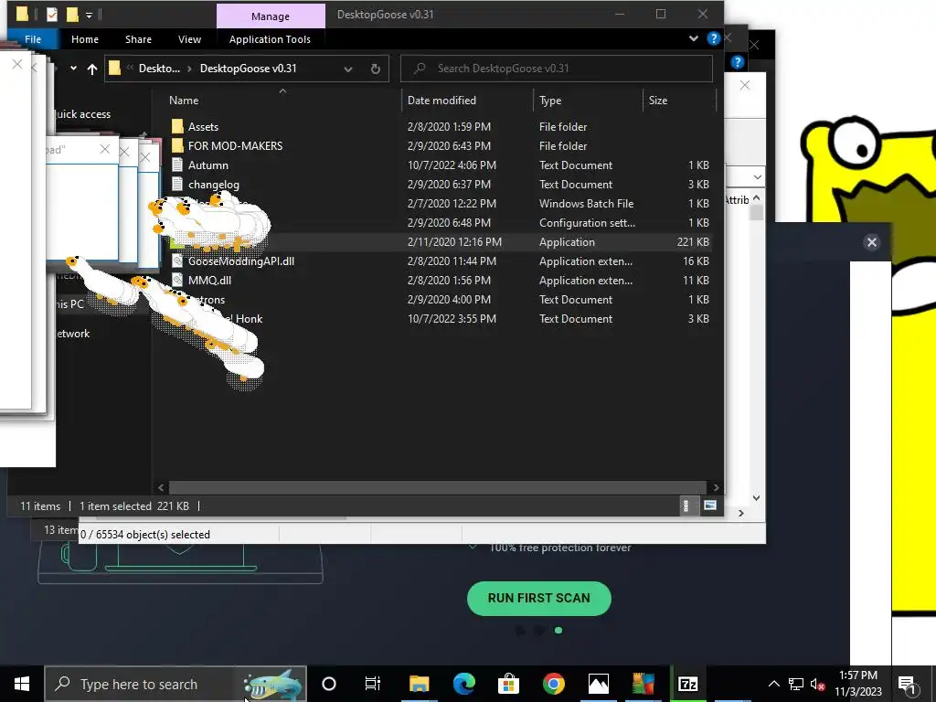Open the AVG antivirus taskbar icon

[x=643, y=684]
